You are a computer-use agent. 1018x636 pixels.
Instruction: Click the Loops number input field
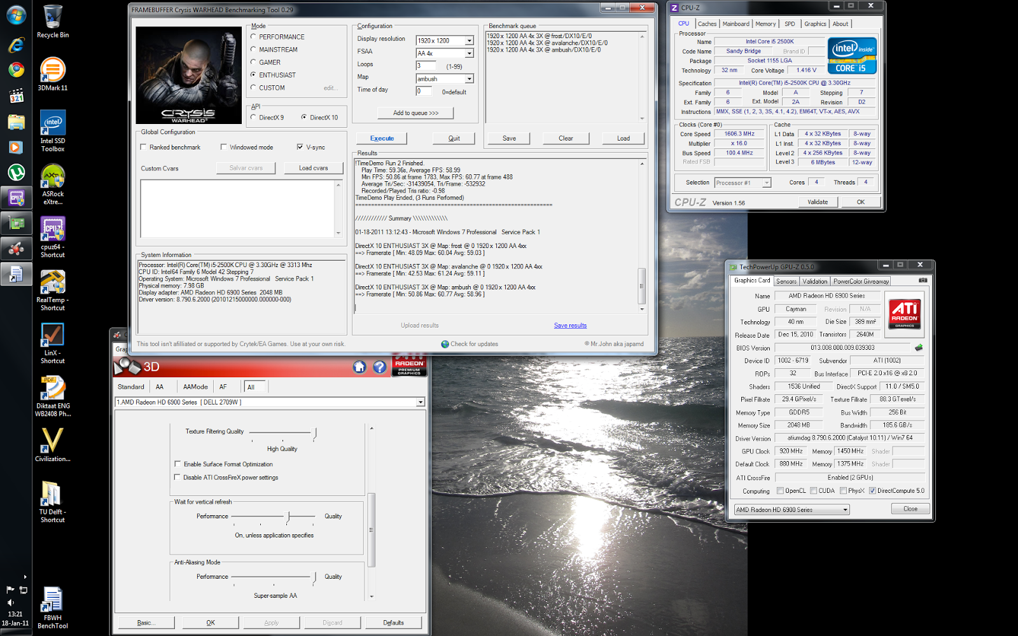[x=426, y=66]
